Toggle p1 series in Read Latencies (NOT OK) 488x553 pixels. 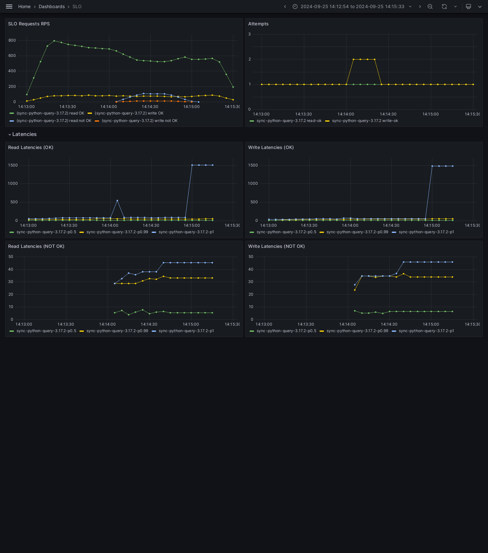pos(186,331)
